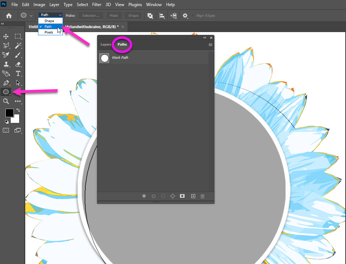Open the Image menu

pyautogui.click(x=39, y=4)
